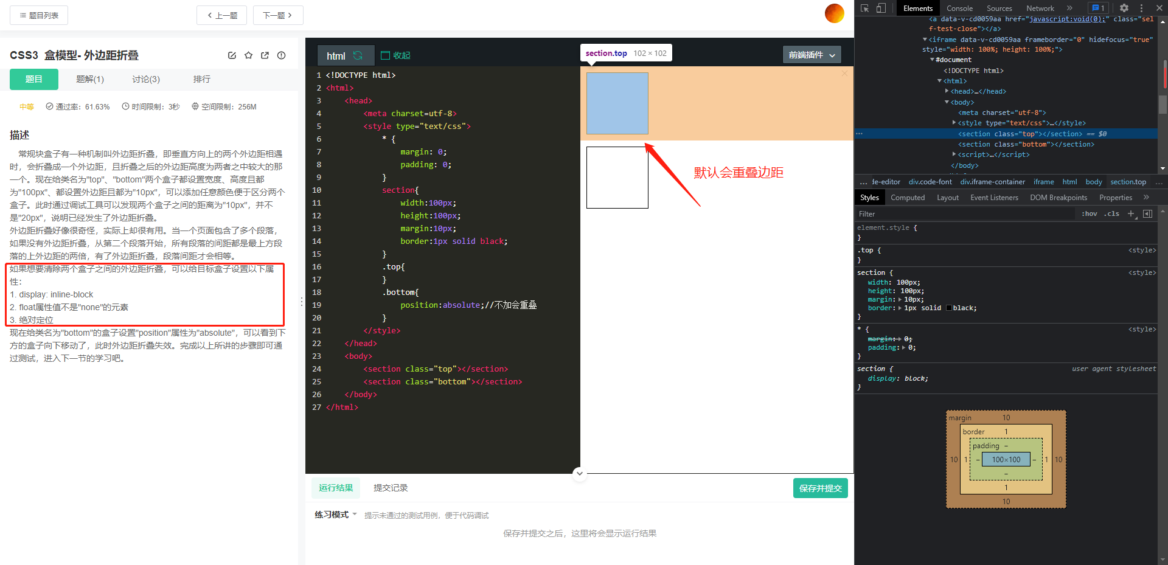Focus the styles Filter input
The width and height of the screenshot is (1168, 565).
pos(965,214)
